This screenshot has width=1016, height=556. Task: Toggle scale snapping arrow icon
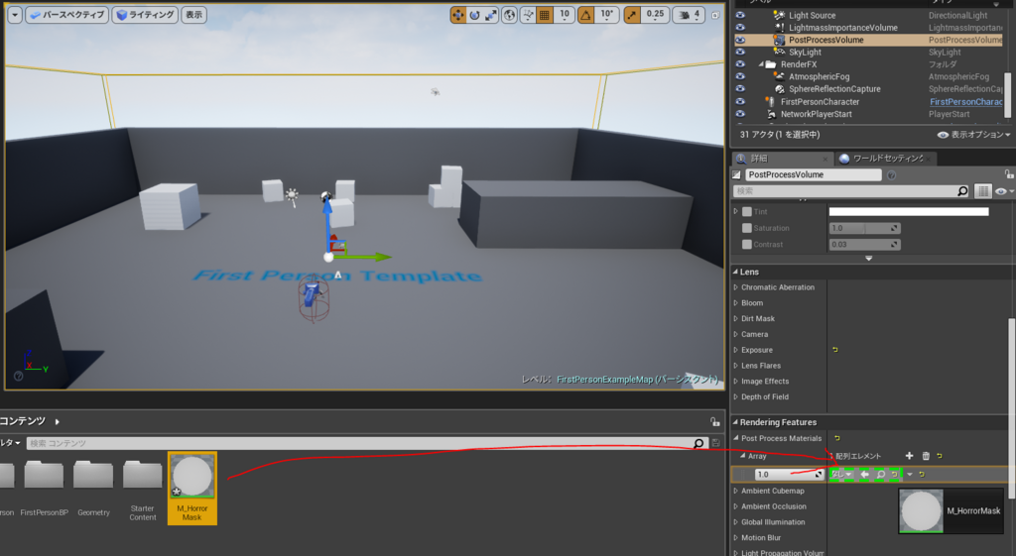point(632,15)
